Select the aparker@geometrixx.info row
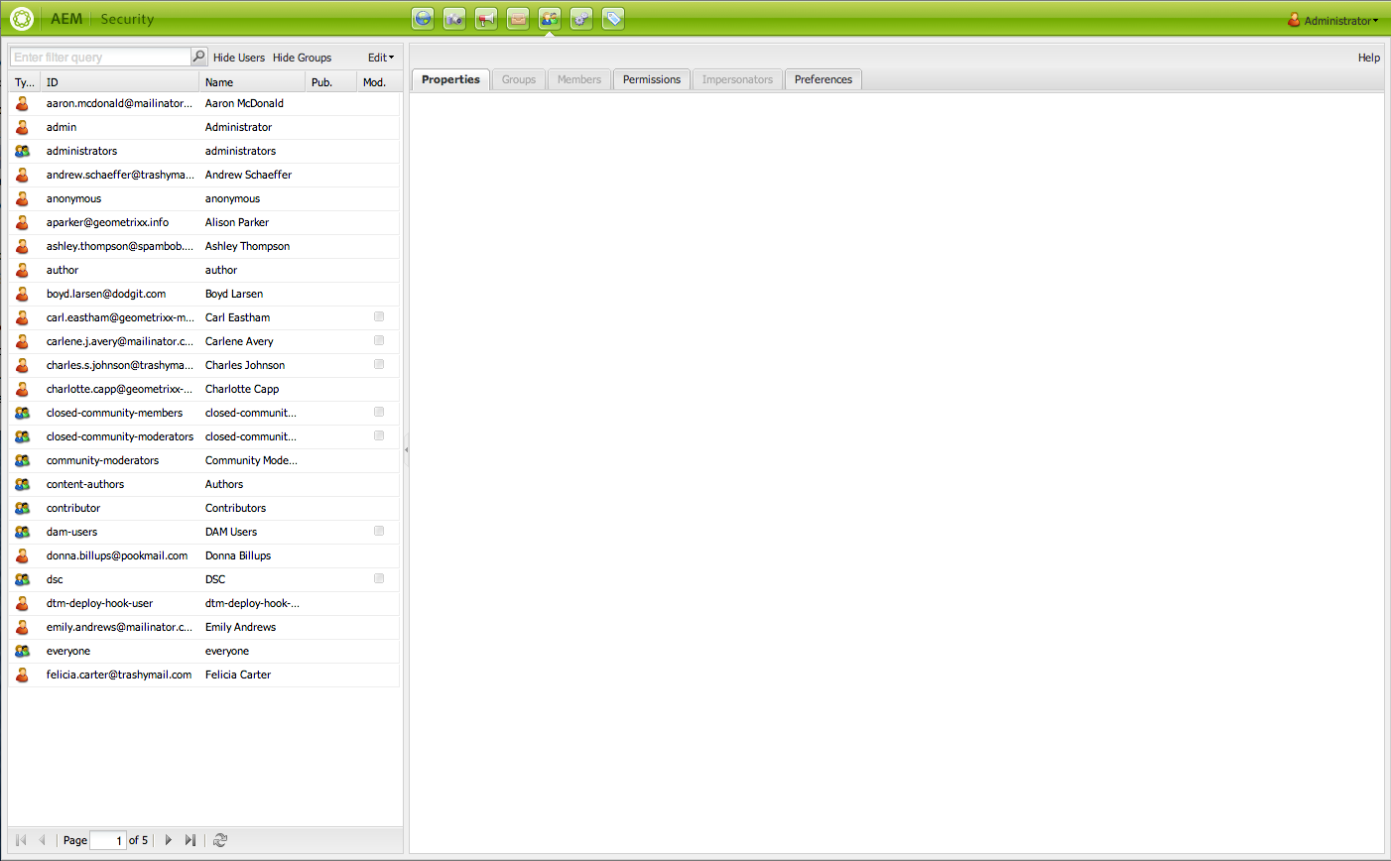 [204, 222]
